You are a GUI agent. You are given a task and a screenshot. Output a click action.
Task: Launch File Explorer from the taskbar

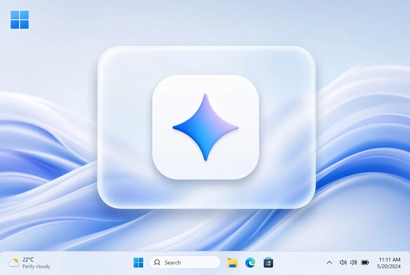(232, 263)
